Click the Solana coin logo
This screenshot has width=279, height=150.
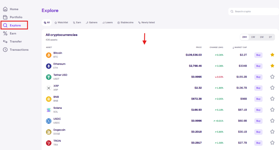click(x=48, y=110)
